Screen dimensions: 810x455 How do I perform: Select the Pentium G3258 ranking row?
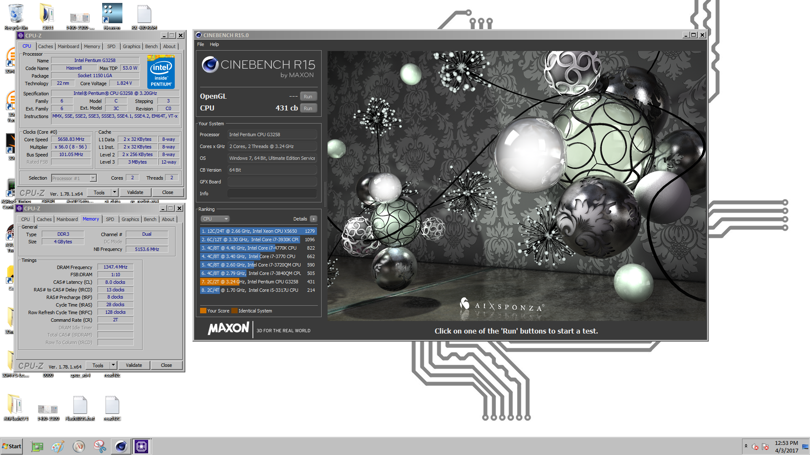pos(258,282)
